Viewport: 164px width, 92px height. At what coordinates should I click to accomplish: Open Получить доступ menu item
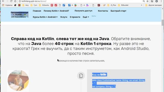(84, 11)
